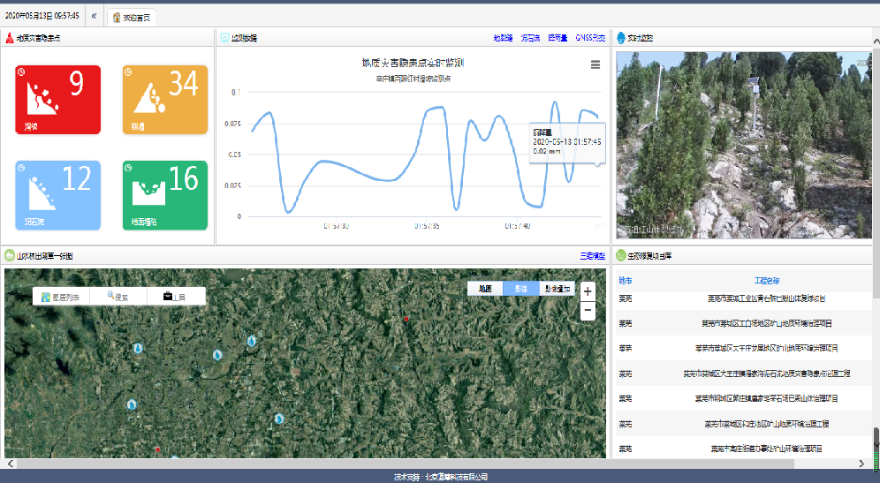The width and height of the screenshot is (880, 483).
Task: Sort by the 地市 column header
Action: click(626, 281)
